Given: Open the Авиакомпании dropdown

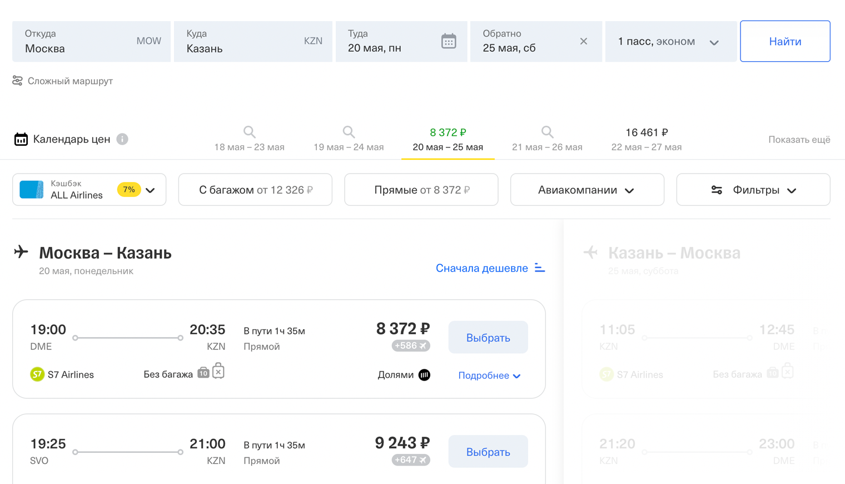Looking at the screenshot, I should point(587,190).
